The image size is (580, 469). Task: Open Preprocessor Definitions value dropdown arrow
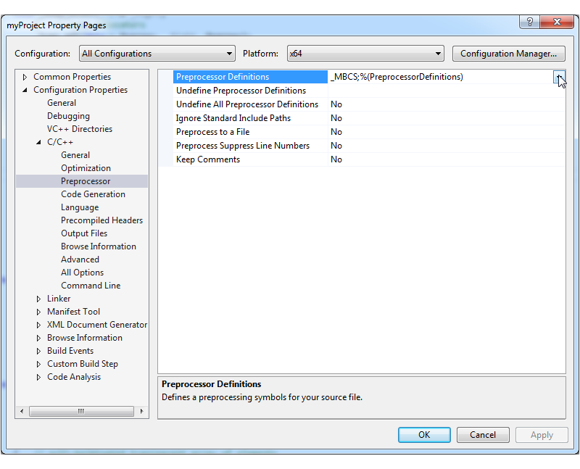click(559, 77)
